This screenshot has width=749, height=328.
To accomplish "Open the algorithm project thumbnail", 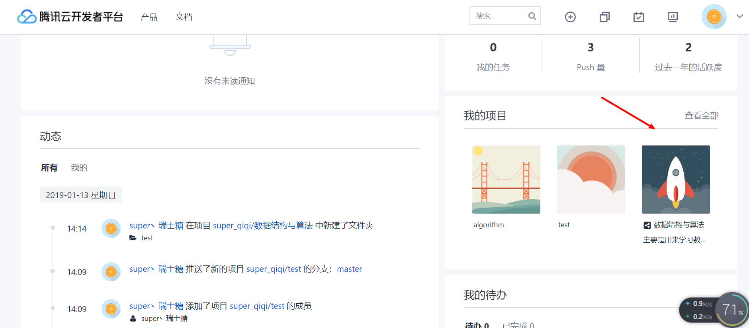I will point(506,179).
